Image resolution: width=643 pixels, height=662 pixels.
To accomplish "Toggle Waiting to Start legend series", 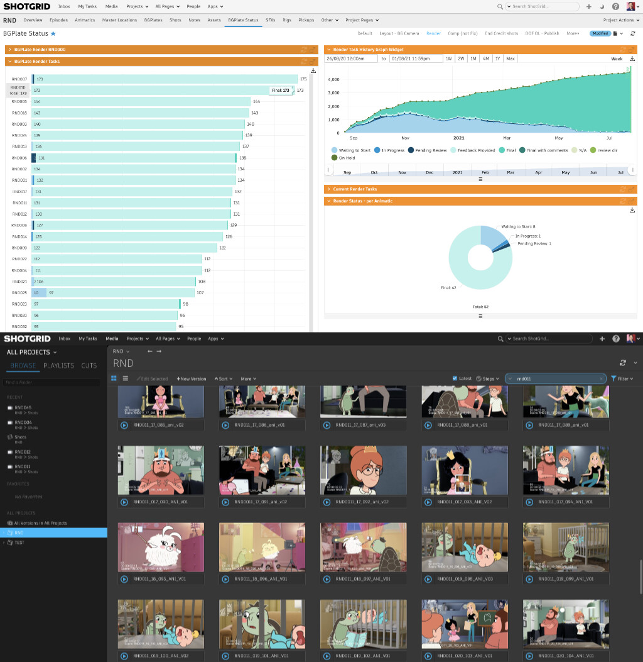I will pos(335,150).
